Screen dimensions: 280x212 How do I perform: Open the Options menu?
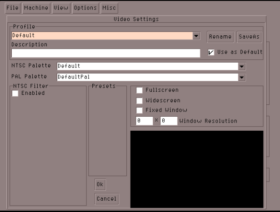85,8
